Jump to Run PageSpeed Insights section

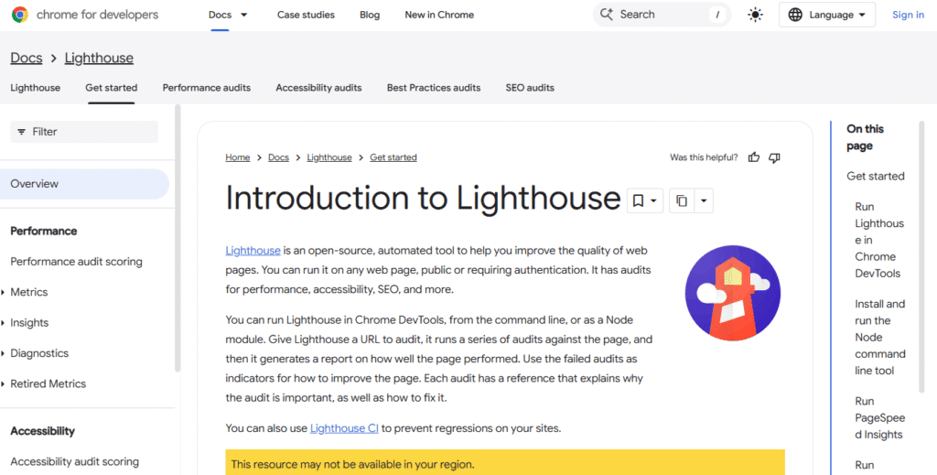coord(880,418)
